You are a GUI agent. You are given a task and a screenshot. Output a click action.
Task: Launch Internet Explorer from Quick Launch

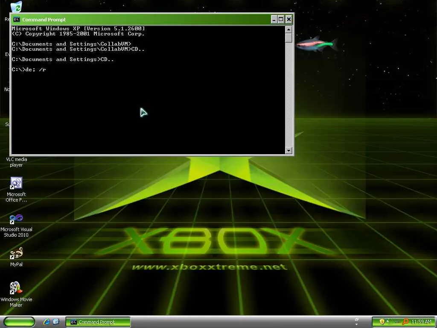coord(47,322)
